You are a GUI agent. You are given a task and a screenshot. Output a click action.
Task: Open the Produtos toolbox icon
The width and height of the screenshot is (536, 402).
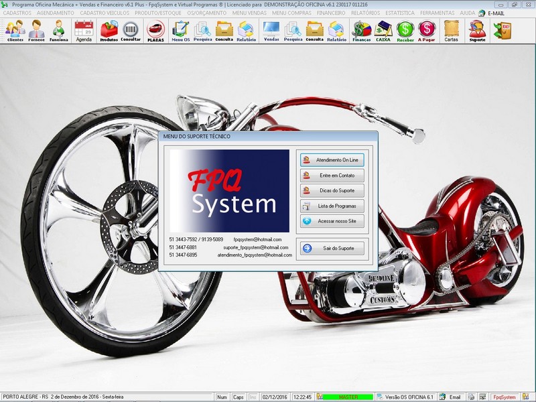point(109,31)
